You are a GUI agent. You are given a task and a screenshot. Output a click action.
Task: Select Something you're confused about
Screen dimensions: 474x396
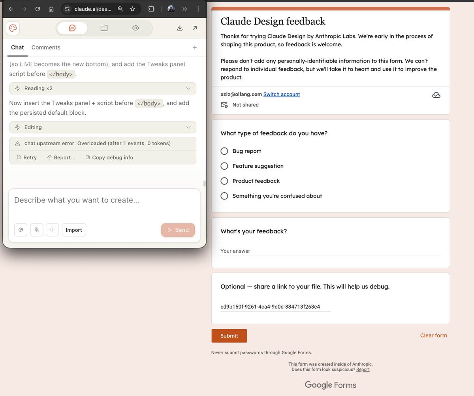click(x=224, y=196)
